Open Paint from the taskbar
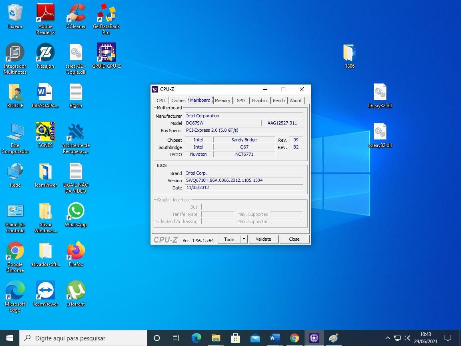 pos(333,338)
